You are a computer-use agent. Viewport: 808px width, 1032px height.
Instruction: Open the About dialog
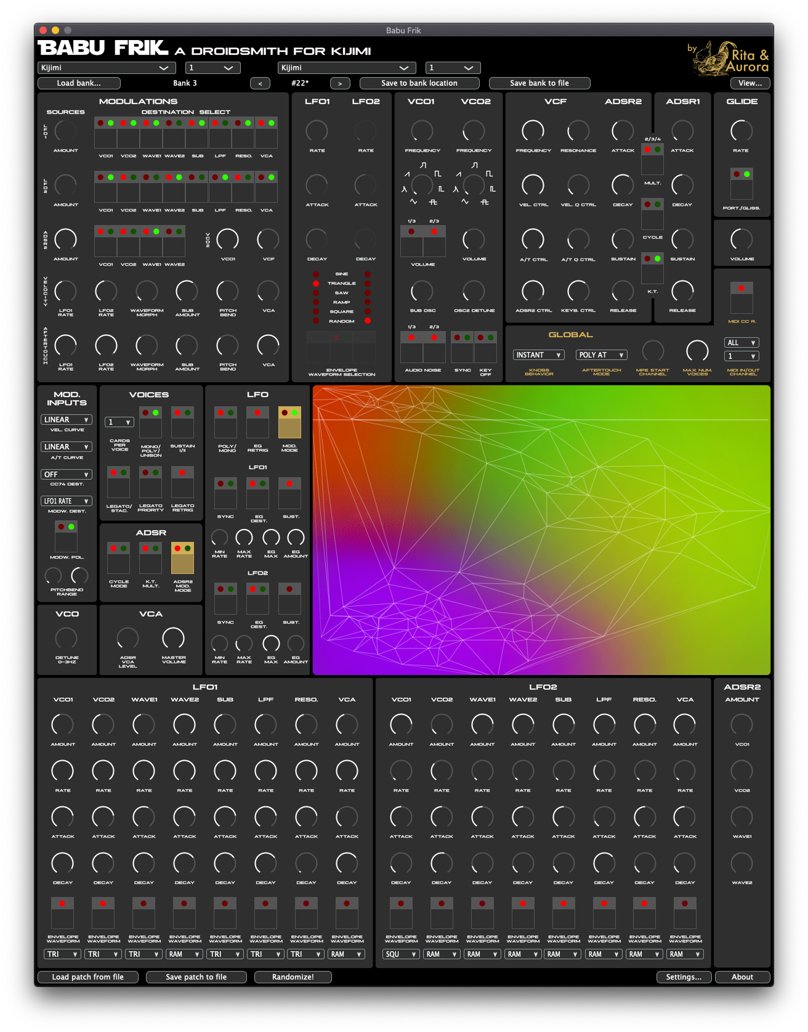pos(742,977)
